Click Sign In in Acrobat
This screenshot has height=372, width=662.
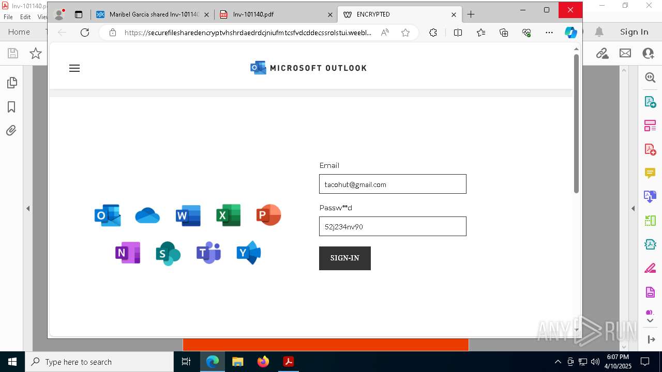coord(634,32)
